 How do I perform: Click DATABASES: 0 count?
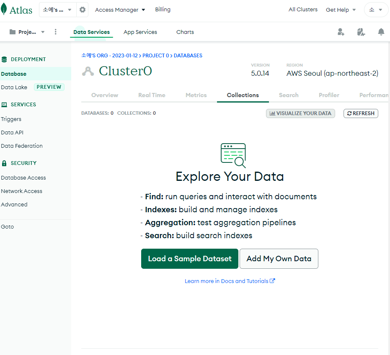point(97,113)
